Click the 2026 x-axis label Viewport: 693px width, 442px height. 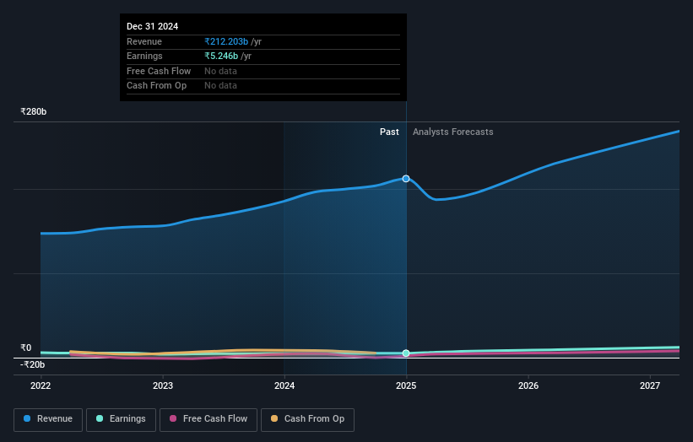coord(528,385)
